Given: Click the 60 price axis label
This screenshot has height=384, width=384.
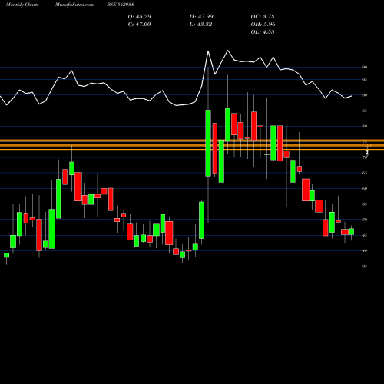Looking at the screenshot, I should pos(365,188).
